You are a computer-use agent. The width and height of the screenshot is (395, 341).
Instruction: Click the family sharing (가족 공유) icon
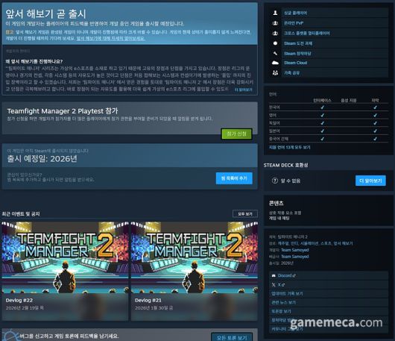(275, 73)
